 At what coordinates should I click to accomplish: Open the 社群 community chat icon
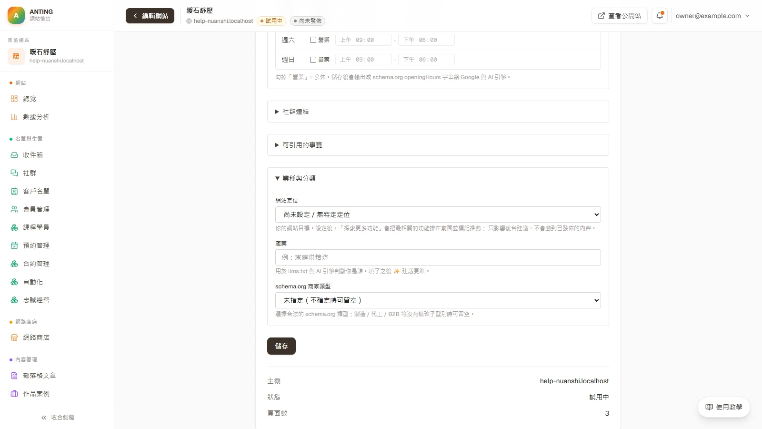(x=14, y=173)
